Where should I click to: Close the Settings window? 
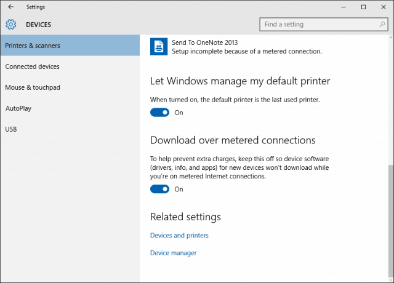click(x=383, y=7)
